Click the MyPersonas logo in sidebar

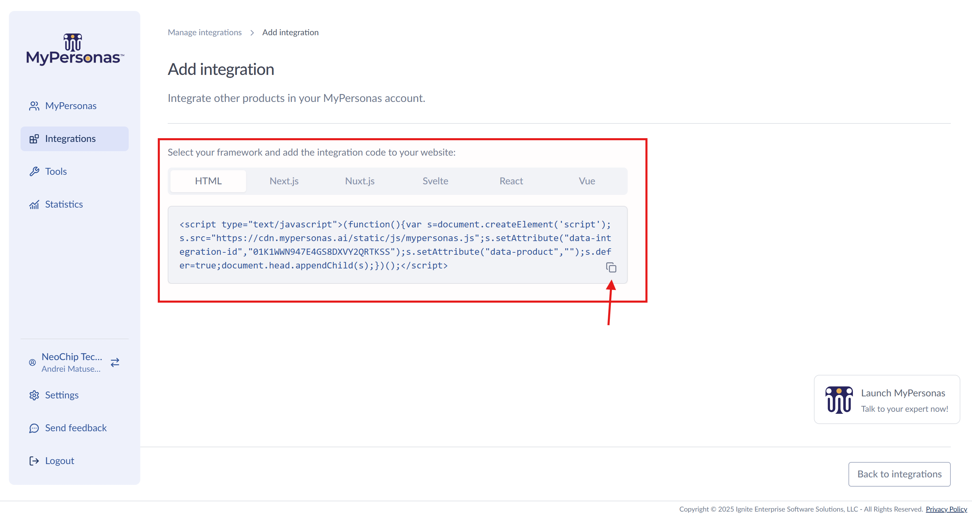[75, 49]
